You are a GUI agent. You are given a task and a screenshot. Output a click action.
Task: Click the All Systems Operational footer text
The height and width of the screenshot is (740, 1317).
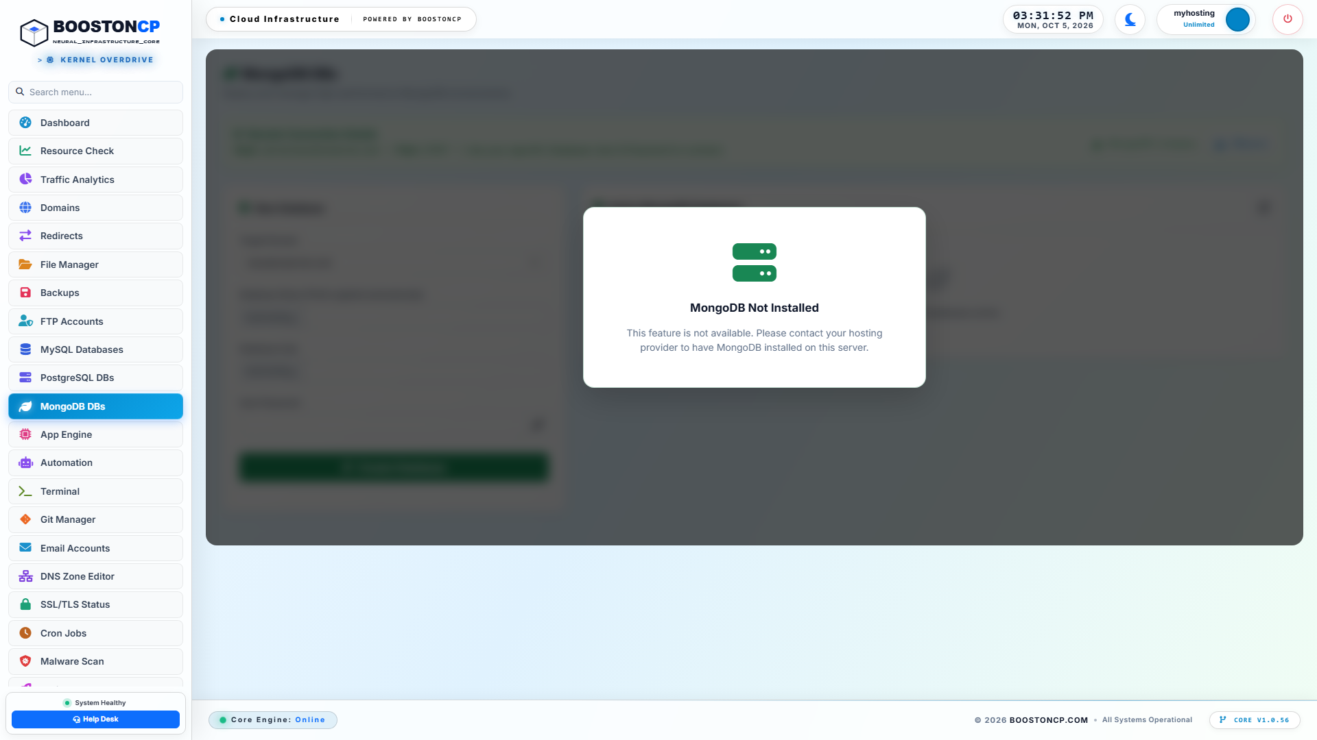point(1147,720)
